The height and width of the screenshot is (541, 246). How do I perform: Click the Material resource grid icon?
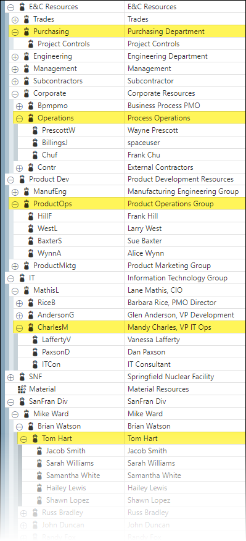point(22,389)
